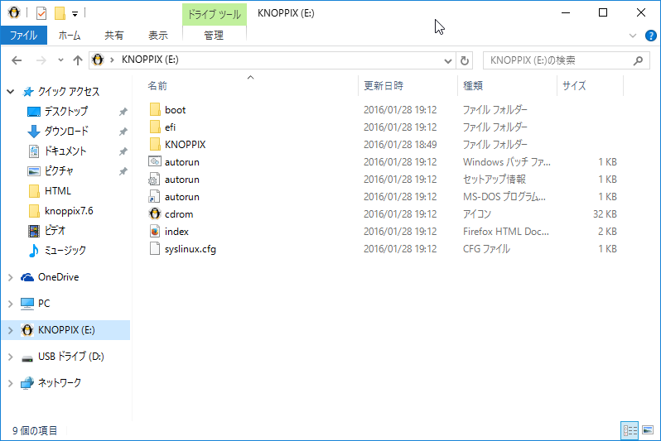This screenshot has width=661, height=441.
Task: Open the quick access toolbar customize dropdown
Action: 75,14
